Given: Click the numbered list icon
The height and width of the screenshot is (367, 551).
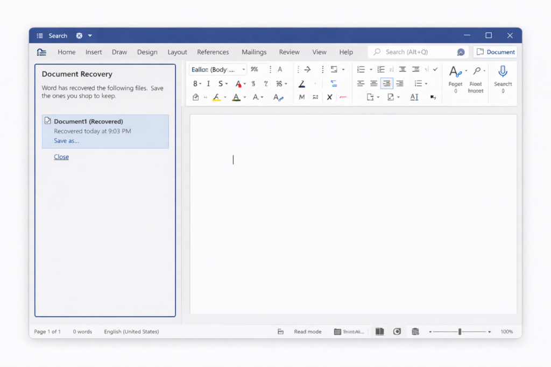Looking at the screenshot, I should (381, 69).
